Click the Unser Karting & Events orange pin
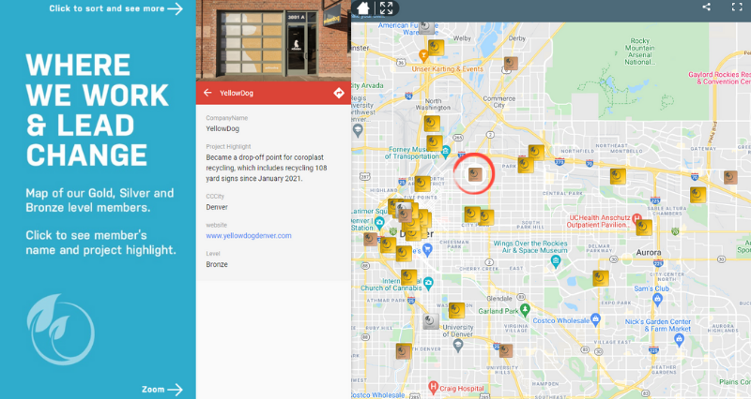The height and width of the screenshot is (399, 751). [x=423, y=56]
